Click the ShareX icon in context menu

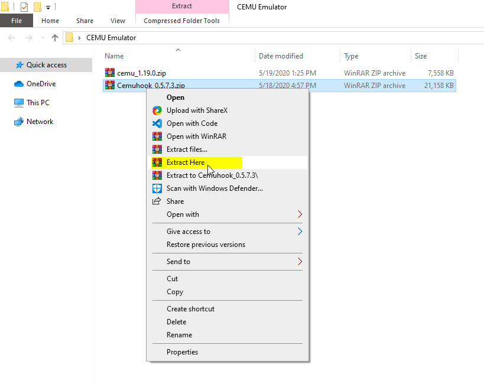(x=157, y=110)
